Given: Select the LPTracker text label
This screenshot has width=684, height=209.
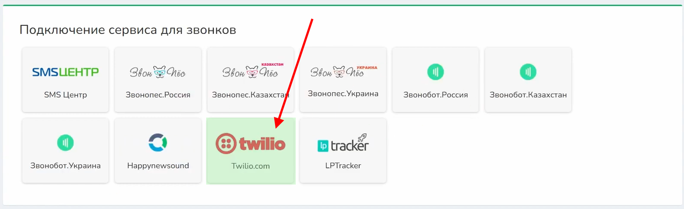Looking at the screenshot, I should 343,166.
